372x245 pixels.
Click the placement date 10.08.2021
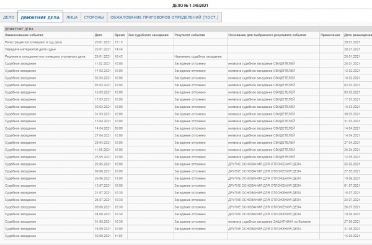tap(352, 214)
